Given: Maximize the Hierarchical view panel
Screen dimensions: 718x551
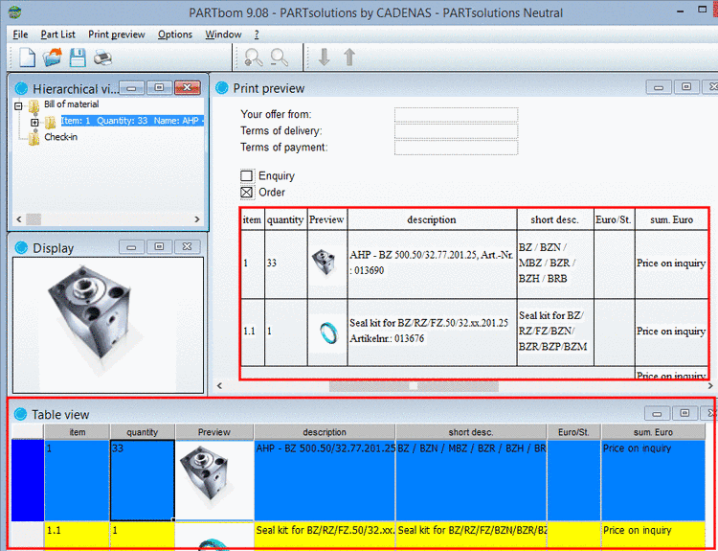Looking at the screenshot, I should pos(159,87).
